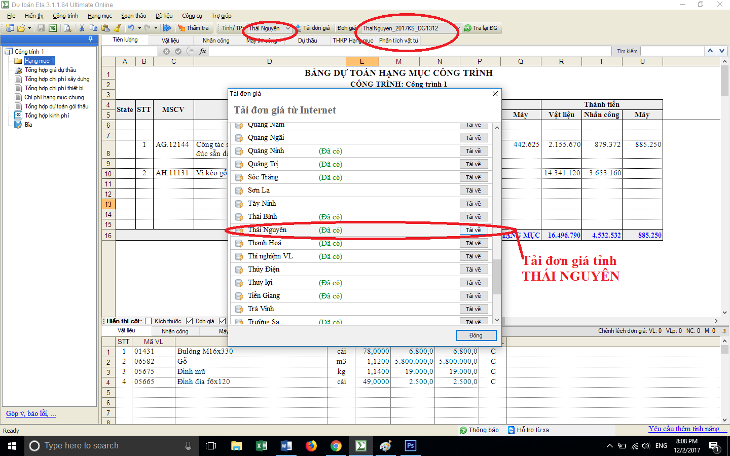Open the Công cụ menu
730x456 pixels.
(192, 16)
